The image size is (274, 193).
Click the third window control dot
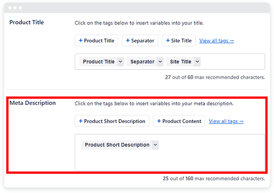(20, 8)
